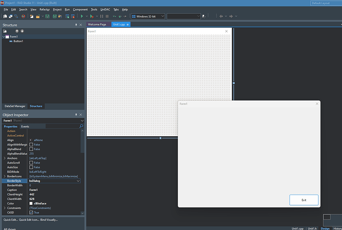Screen dimensions: 342x230
Task: Click the Run Without Debugging icon
Action: (92, 16)
